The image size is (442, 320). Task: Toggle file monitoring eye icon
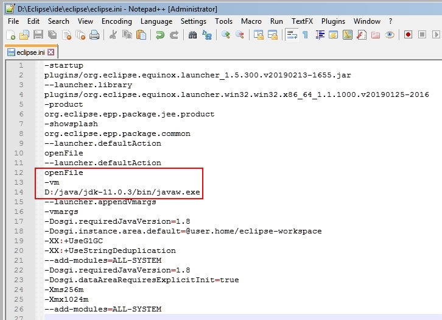point(390,35)
